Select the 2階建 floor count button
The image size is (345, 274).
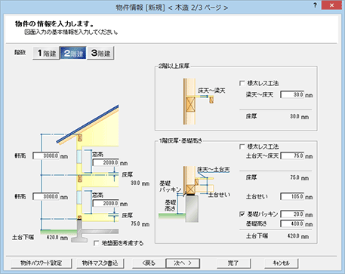(73, 53)
